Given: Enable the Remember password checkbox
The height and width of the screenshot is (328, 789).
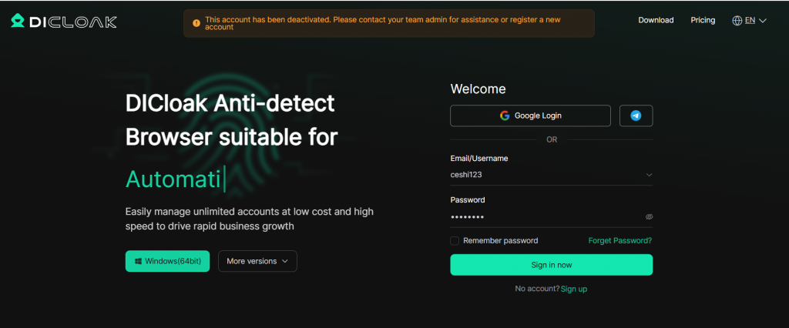Looking at the screenshot, I should tap(455, 241).
